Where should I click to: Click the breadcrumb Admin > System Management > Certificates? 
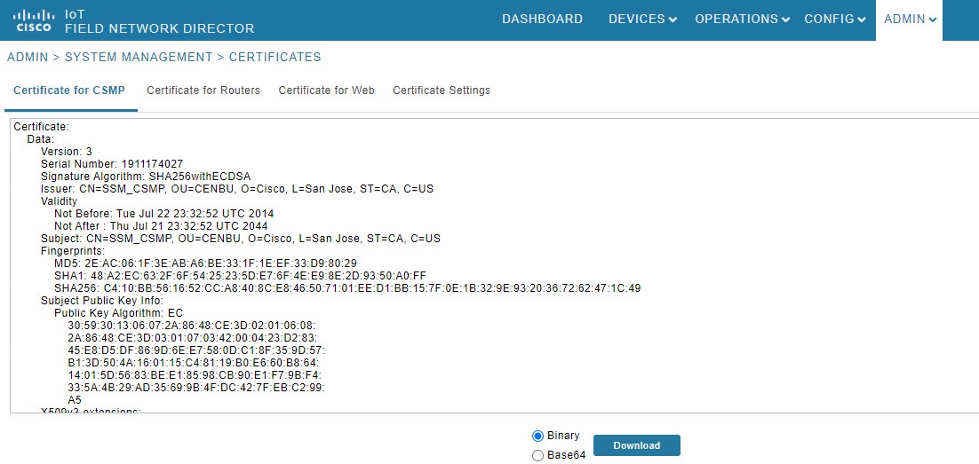click(x=164, y=58)
